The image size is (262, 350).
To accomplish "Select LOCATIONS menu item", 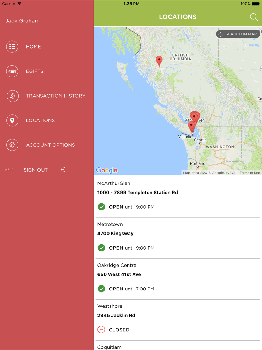I will click(40, 120).
